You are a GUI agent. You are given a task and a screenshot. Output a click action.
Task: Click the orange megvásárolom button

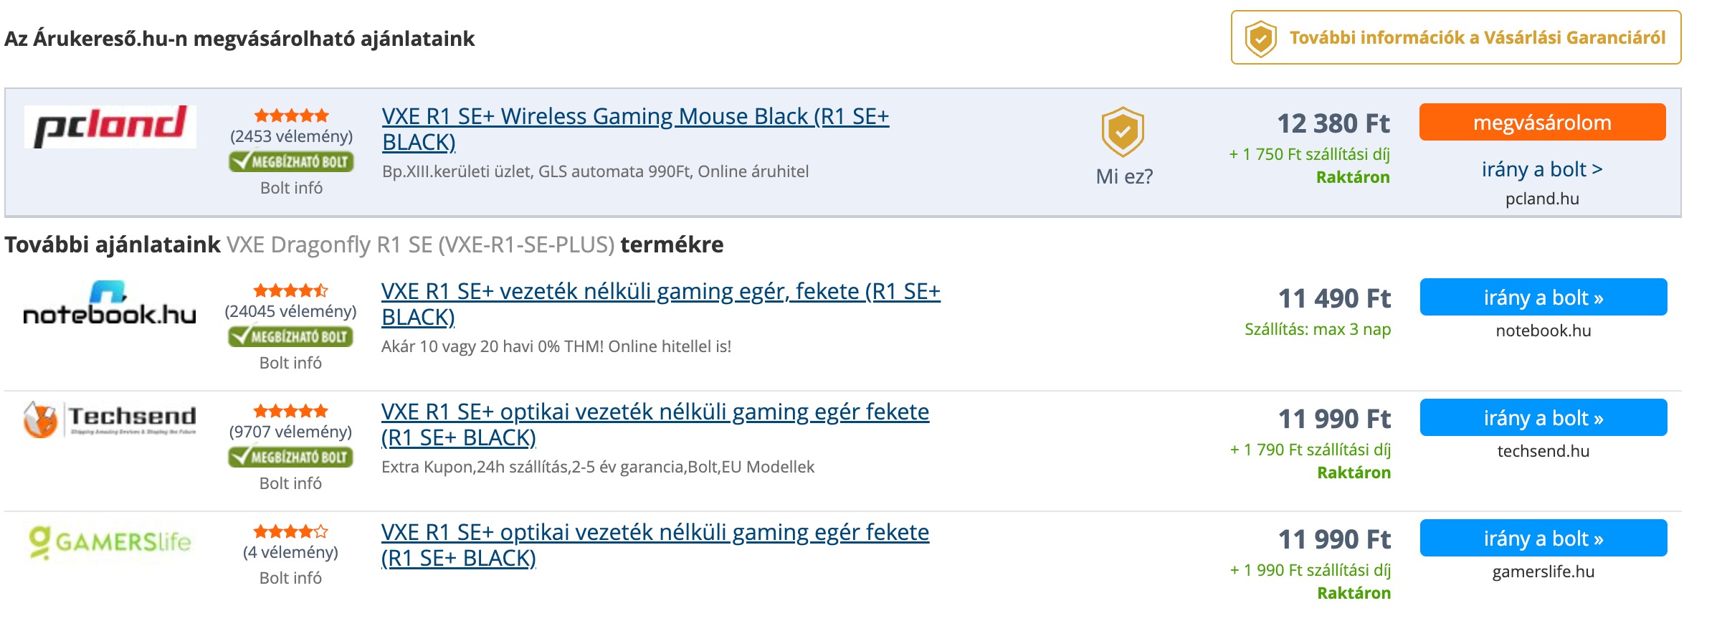tap(1542, 123)
